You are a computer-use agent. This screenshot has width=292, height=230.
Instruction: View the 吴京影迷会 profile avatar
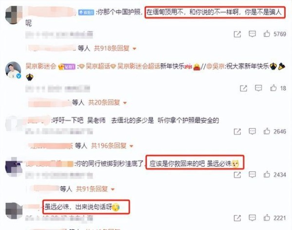pyautogui.click(x=13, y=70)
